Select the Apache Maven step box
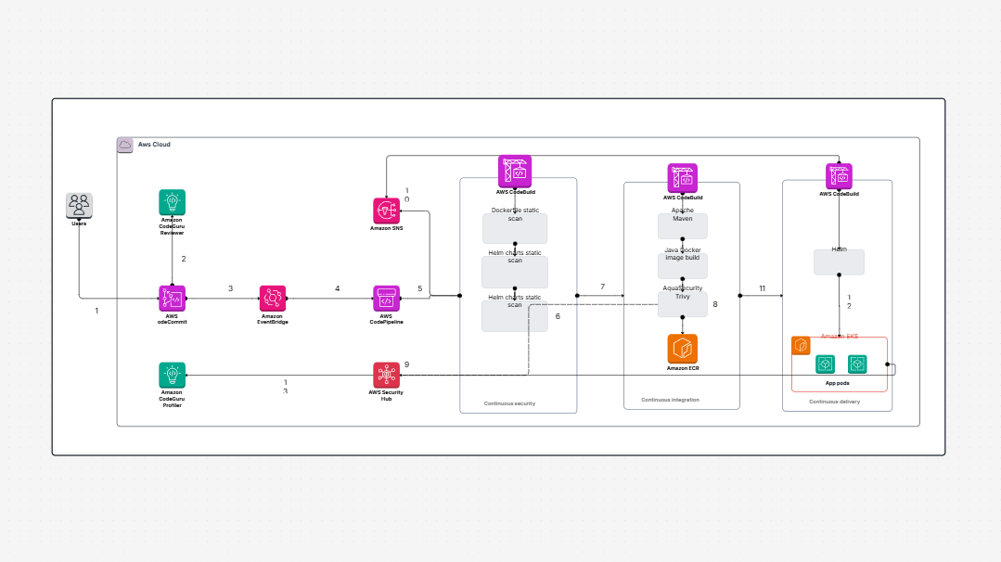Image resolution: width=1001 pixels, height=562 pixels. (683, 226)
